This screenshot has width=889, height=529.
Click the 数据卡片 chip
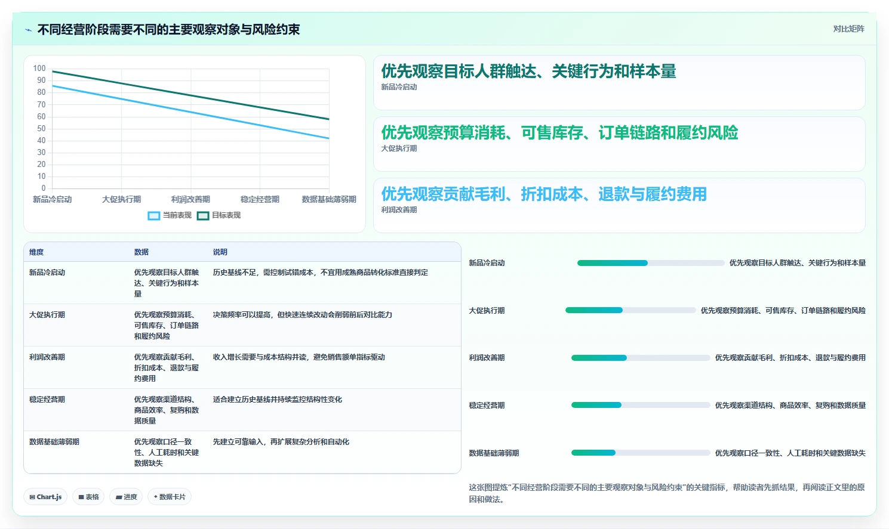click(169, 497)
